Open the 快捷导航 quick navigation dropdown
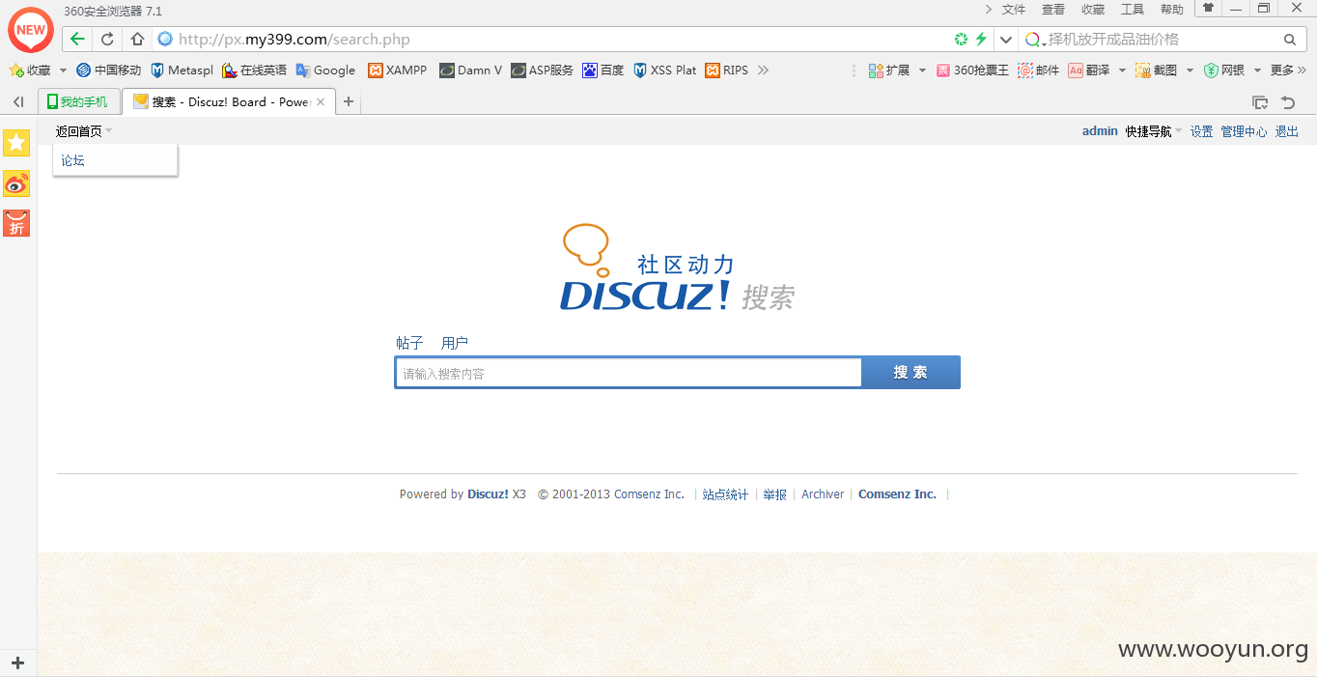Image resolution: width=1317 pixels, height=677 pixels. [1153, 131]
